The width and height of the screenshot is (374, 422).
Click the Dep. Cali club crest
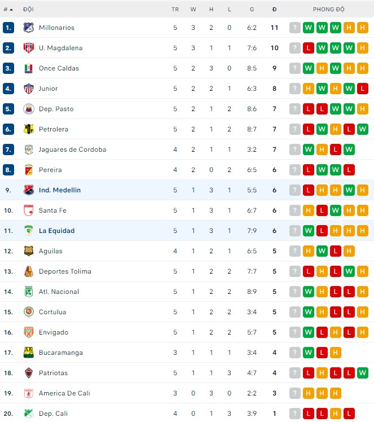pyautogui.click(x=28, y=414)
